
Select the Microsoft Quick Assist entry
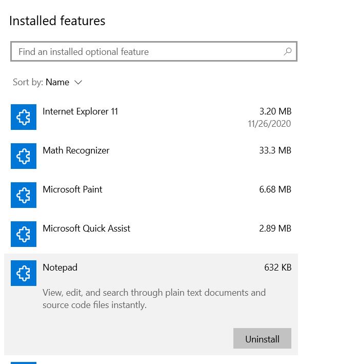point(151,234)
